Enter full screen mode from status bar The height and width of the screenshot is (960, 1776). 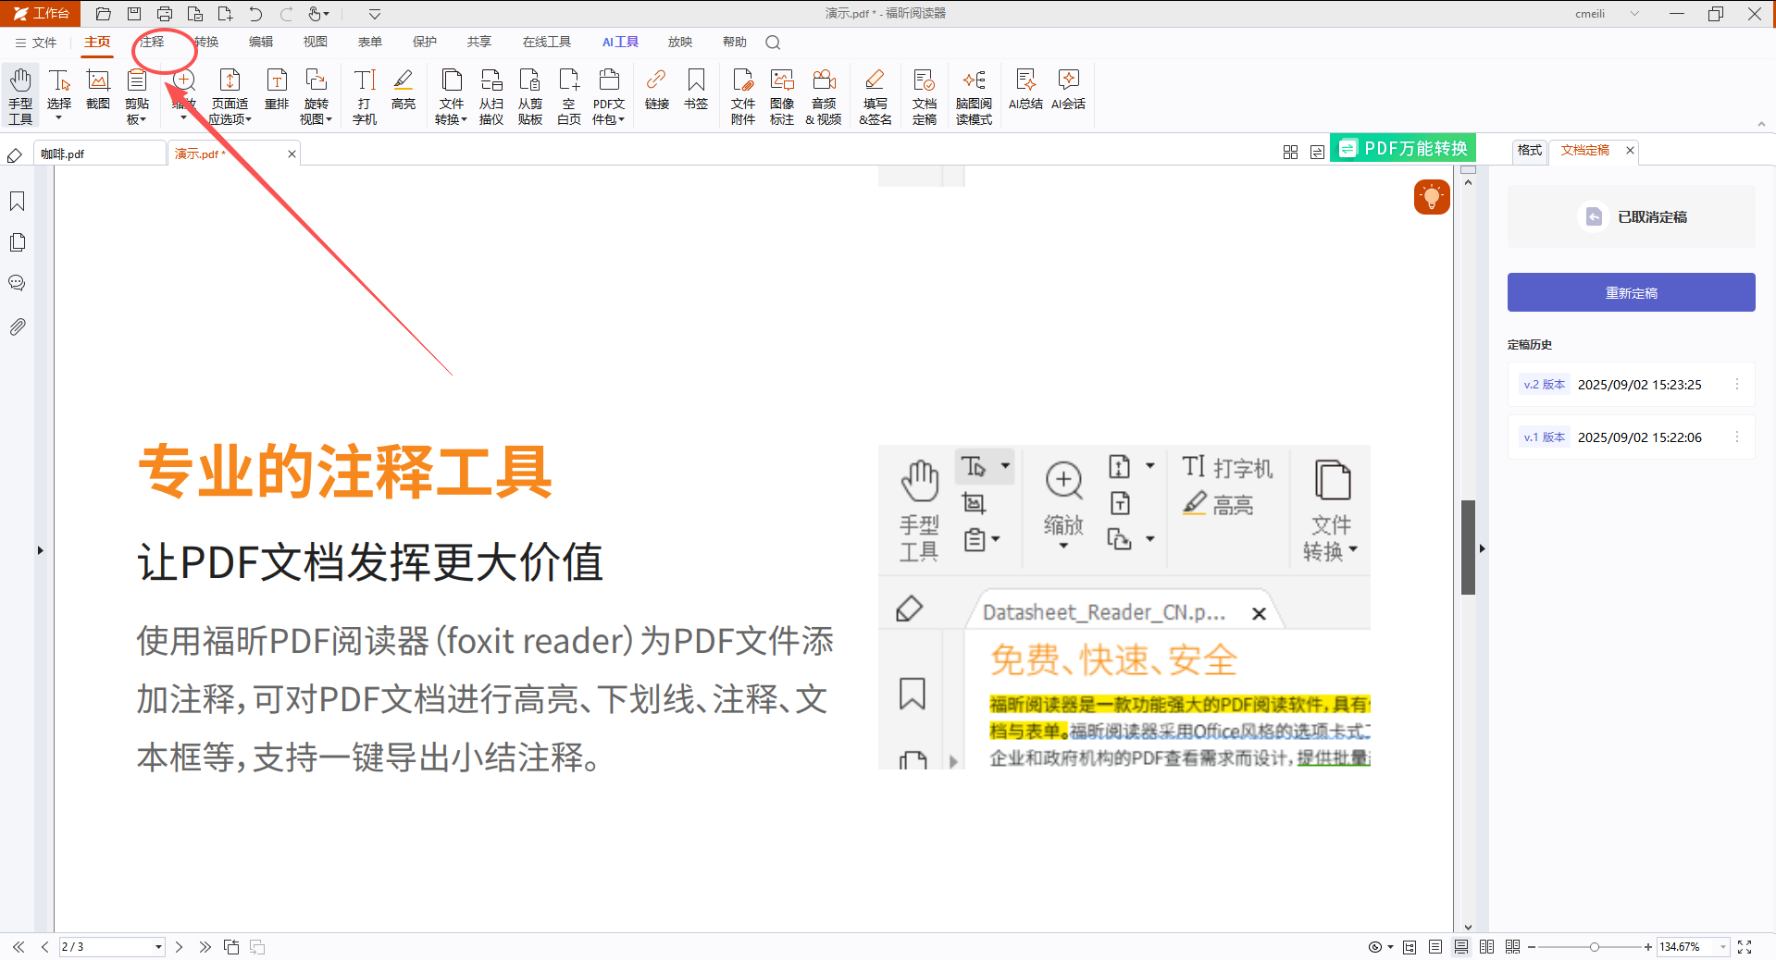tap(1745, 947)
